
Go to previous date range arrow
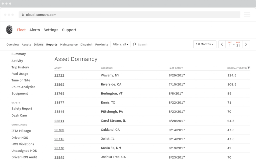[222, 44]
